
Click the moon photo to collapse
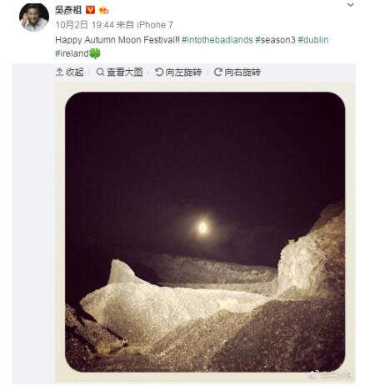click(x=205, y=232)
